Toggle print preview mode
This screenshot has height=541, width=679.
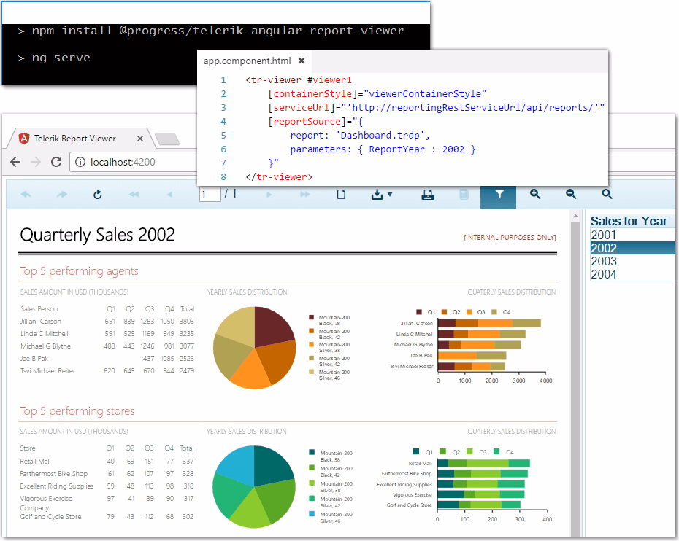click(465, 195)
